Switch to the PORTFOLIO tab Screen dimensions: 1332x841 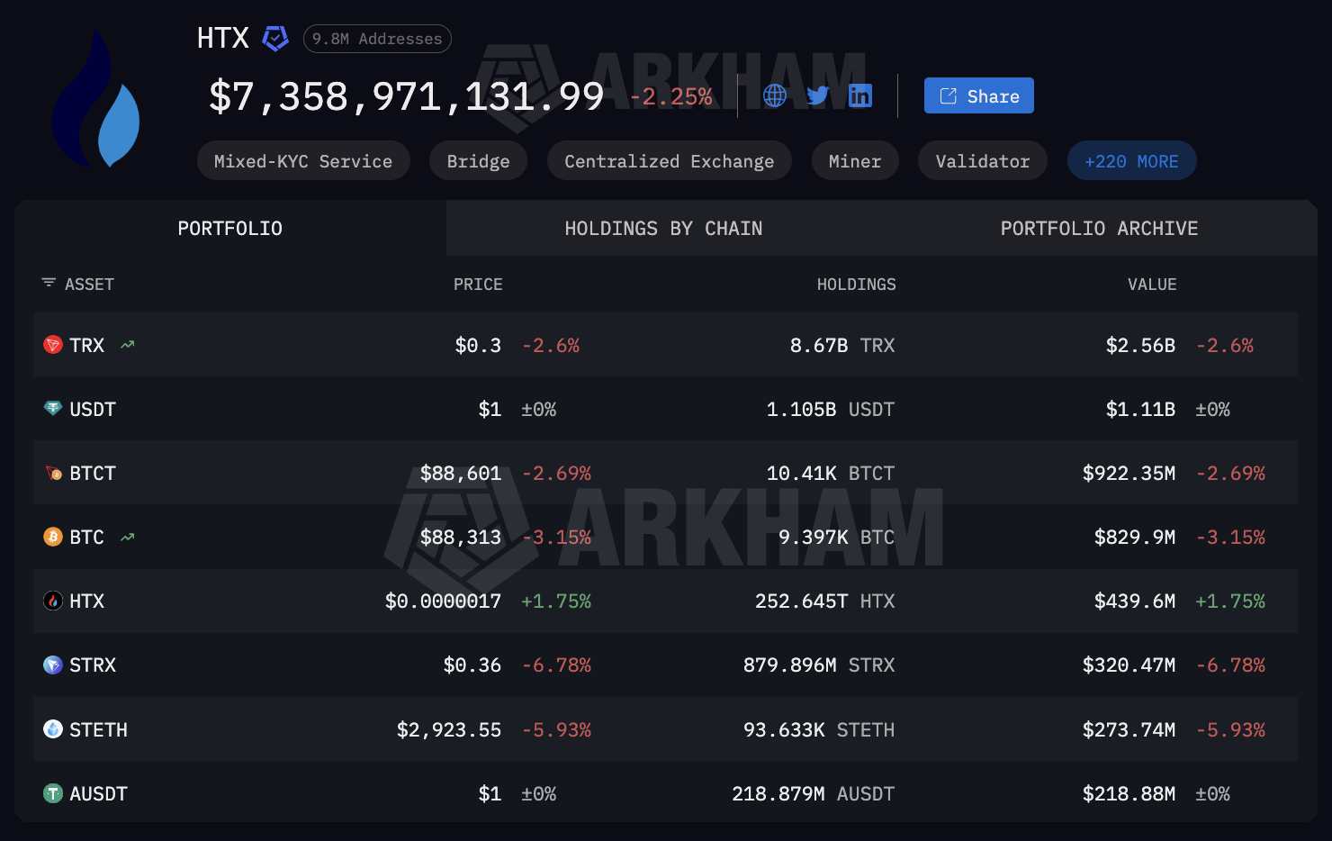[230, 228]
